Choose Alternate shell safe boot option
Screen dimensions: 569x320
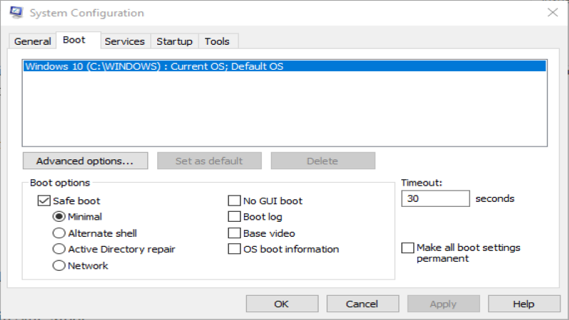coord(59,233)
